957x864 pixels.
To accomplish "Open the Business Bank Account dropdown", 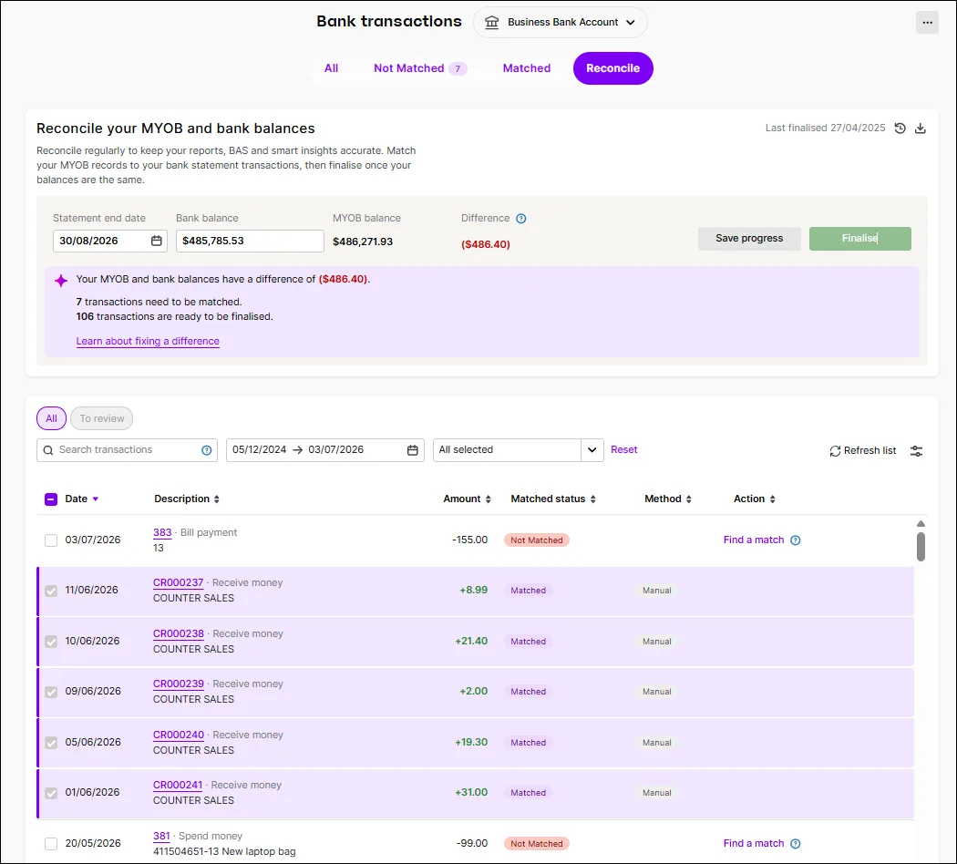I will click(560, 23).
